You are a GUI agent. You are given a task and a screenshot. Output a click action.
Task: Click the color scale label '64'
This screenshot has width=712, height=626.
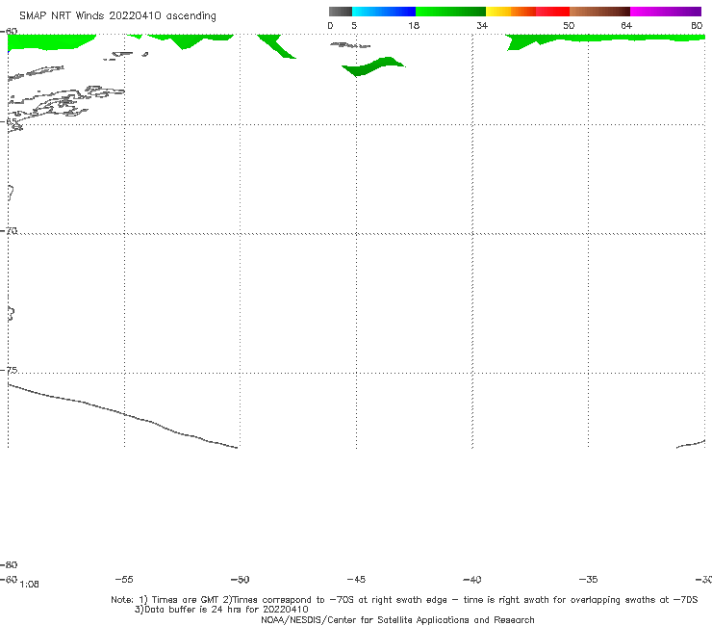[626, 25]
